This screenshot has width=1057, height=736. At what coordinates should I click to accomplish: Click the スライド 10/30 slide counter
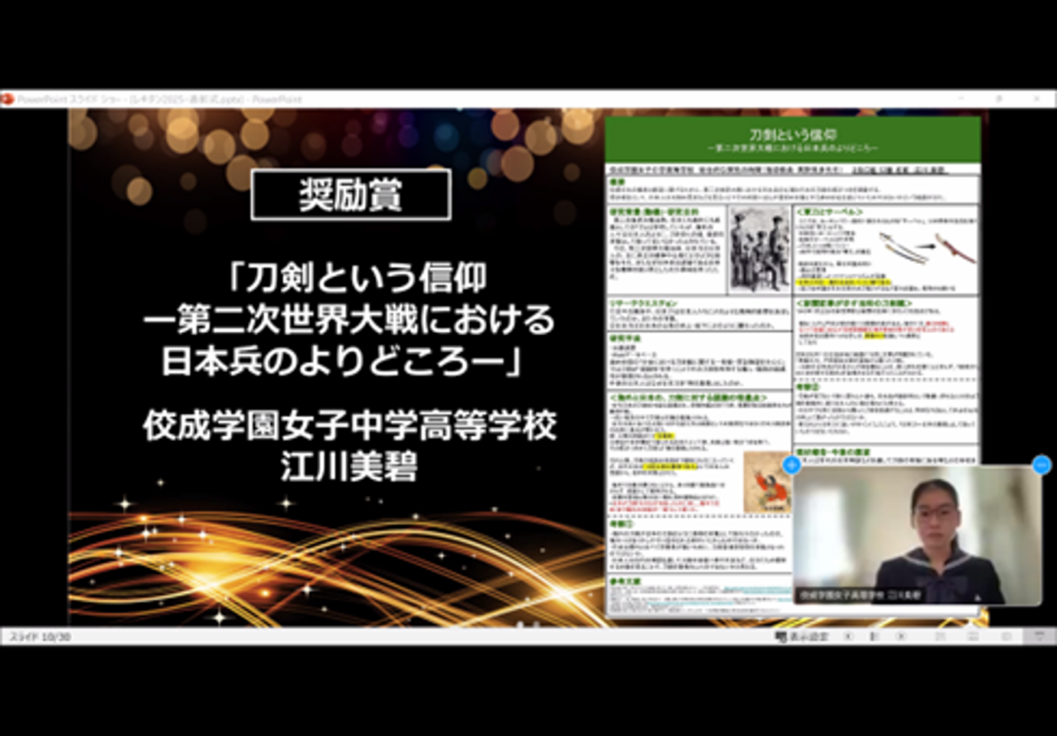click(x=39, y=637)
